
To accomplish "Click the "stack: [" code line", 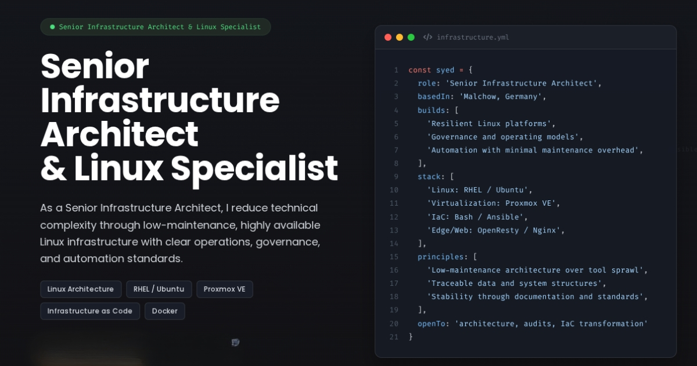I will coord(436,177).
